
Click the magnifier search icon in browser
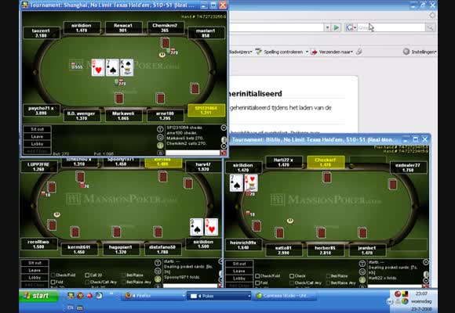[x=430, y=27]
